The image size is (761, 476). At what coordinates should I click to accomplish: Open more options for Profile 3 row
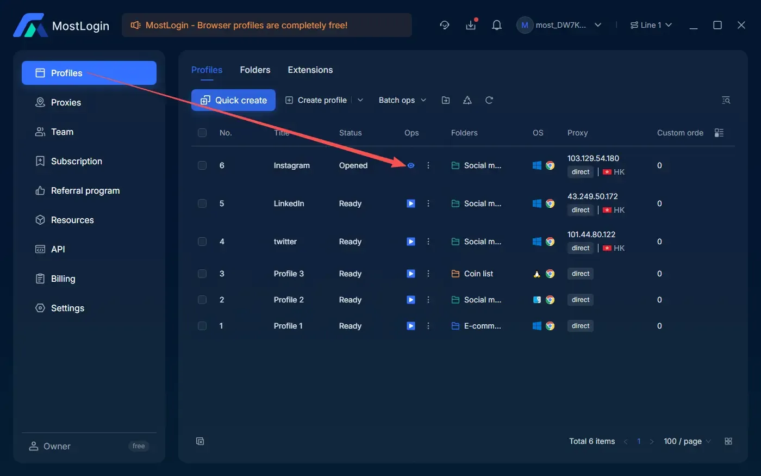(428, 274)
